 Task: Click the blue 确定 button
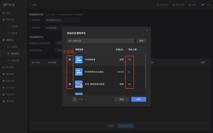pyautogui.click(x=139, y=99)
